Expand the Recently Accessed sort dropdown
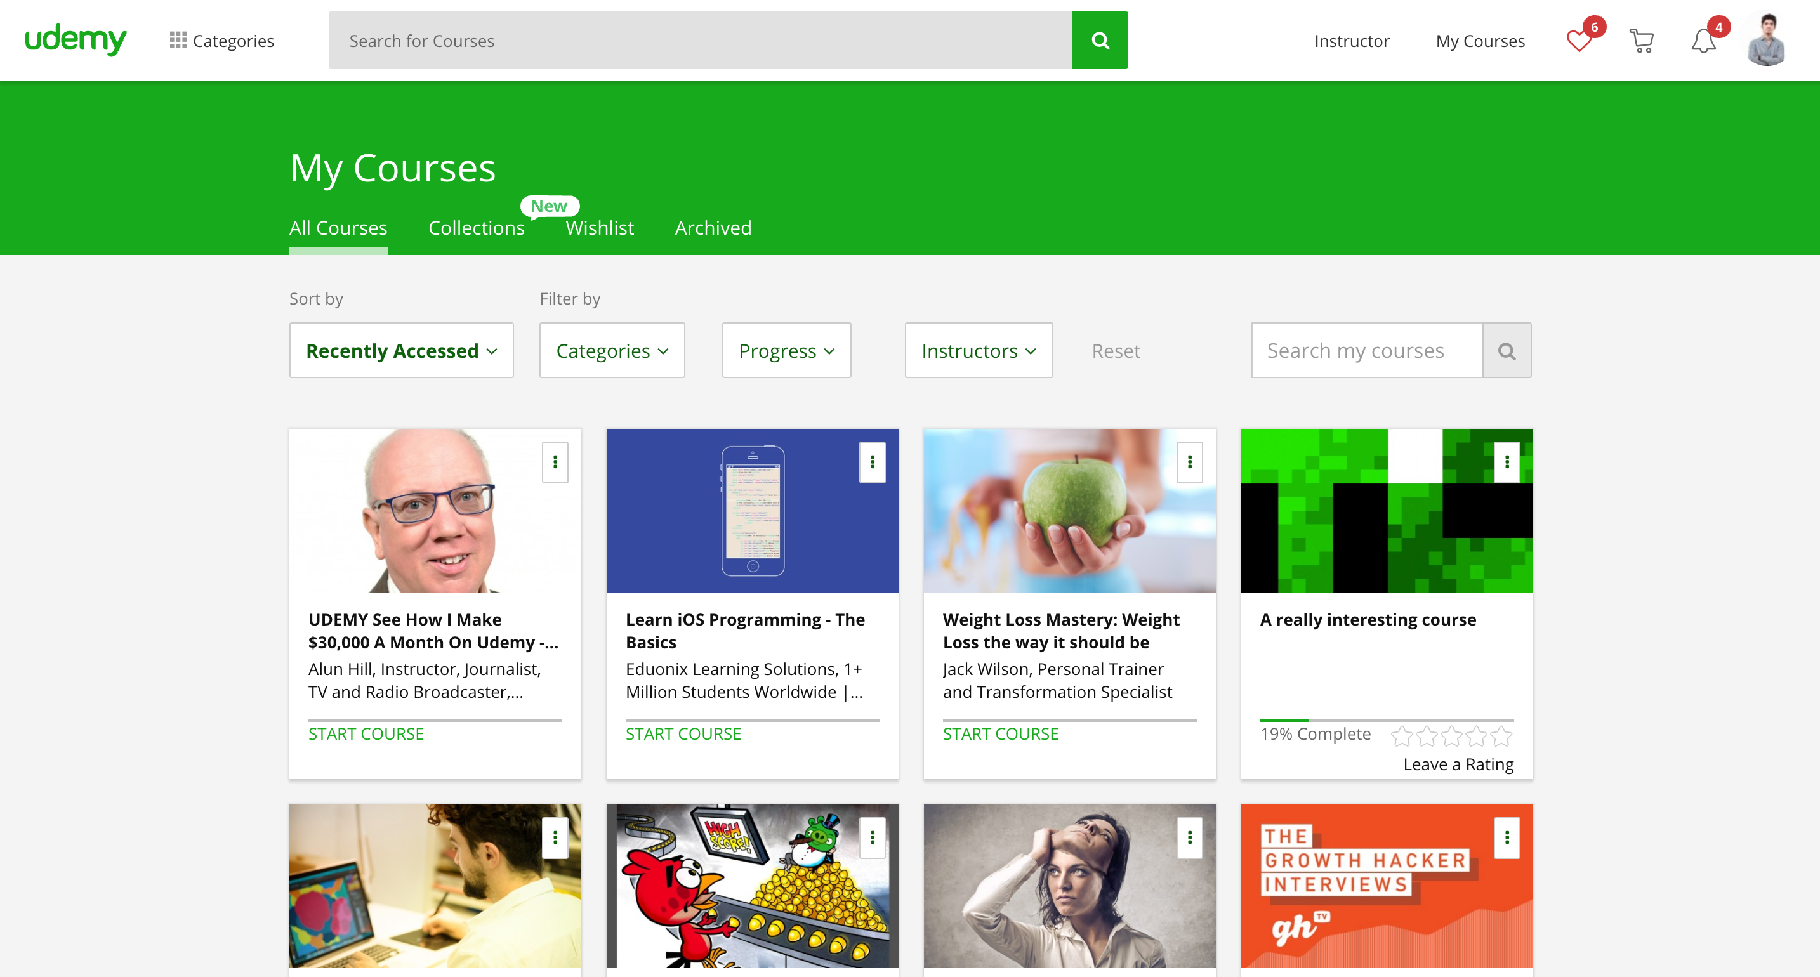The height and width of the screenshot is (977, 1820). click(401, 351)
